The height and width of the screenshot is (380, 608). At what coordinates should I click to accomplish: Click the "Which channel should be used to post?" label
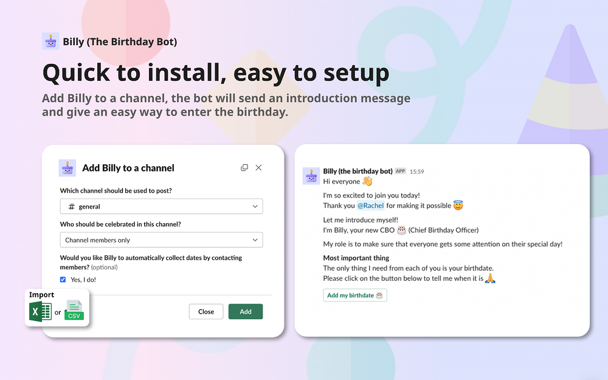click(x=116, y=190)
